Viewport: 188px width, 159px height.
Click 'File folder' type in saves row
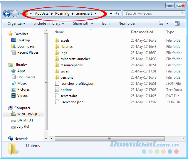(174, 71)
